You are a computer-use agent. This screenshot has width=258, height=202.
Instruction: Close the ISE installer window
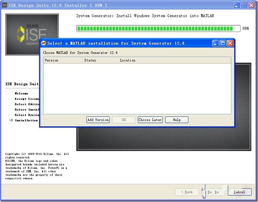[x=251, y=5]
